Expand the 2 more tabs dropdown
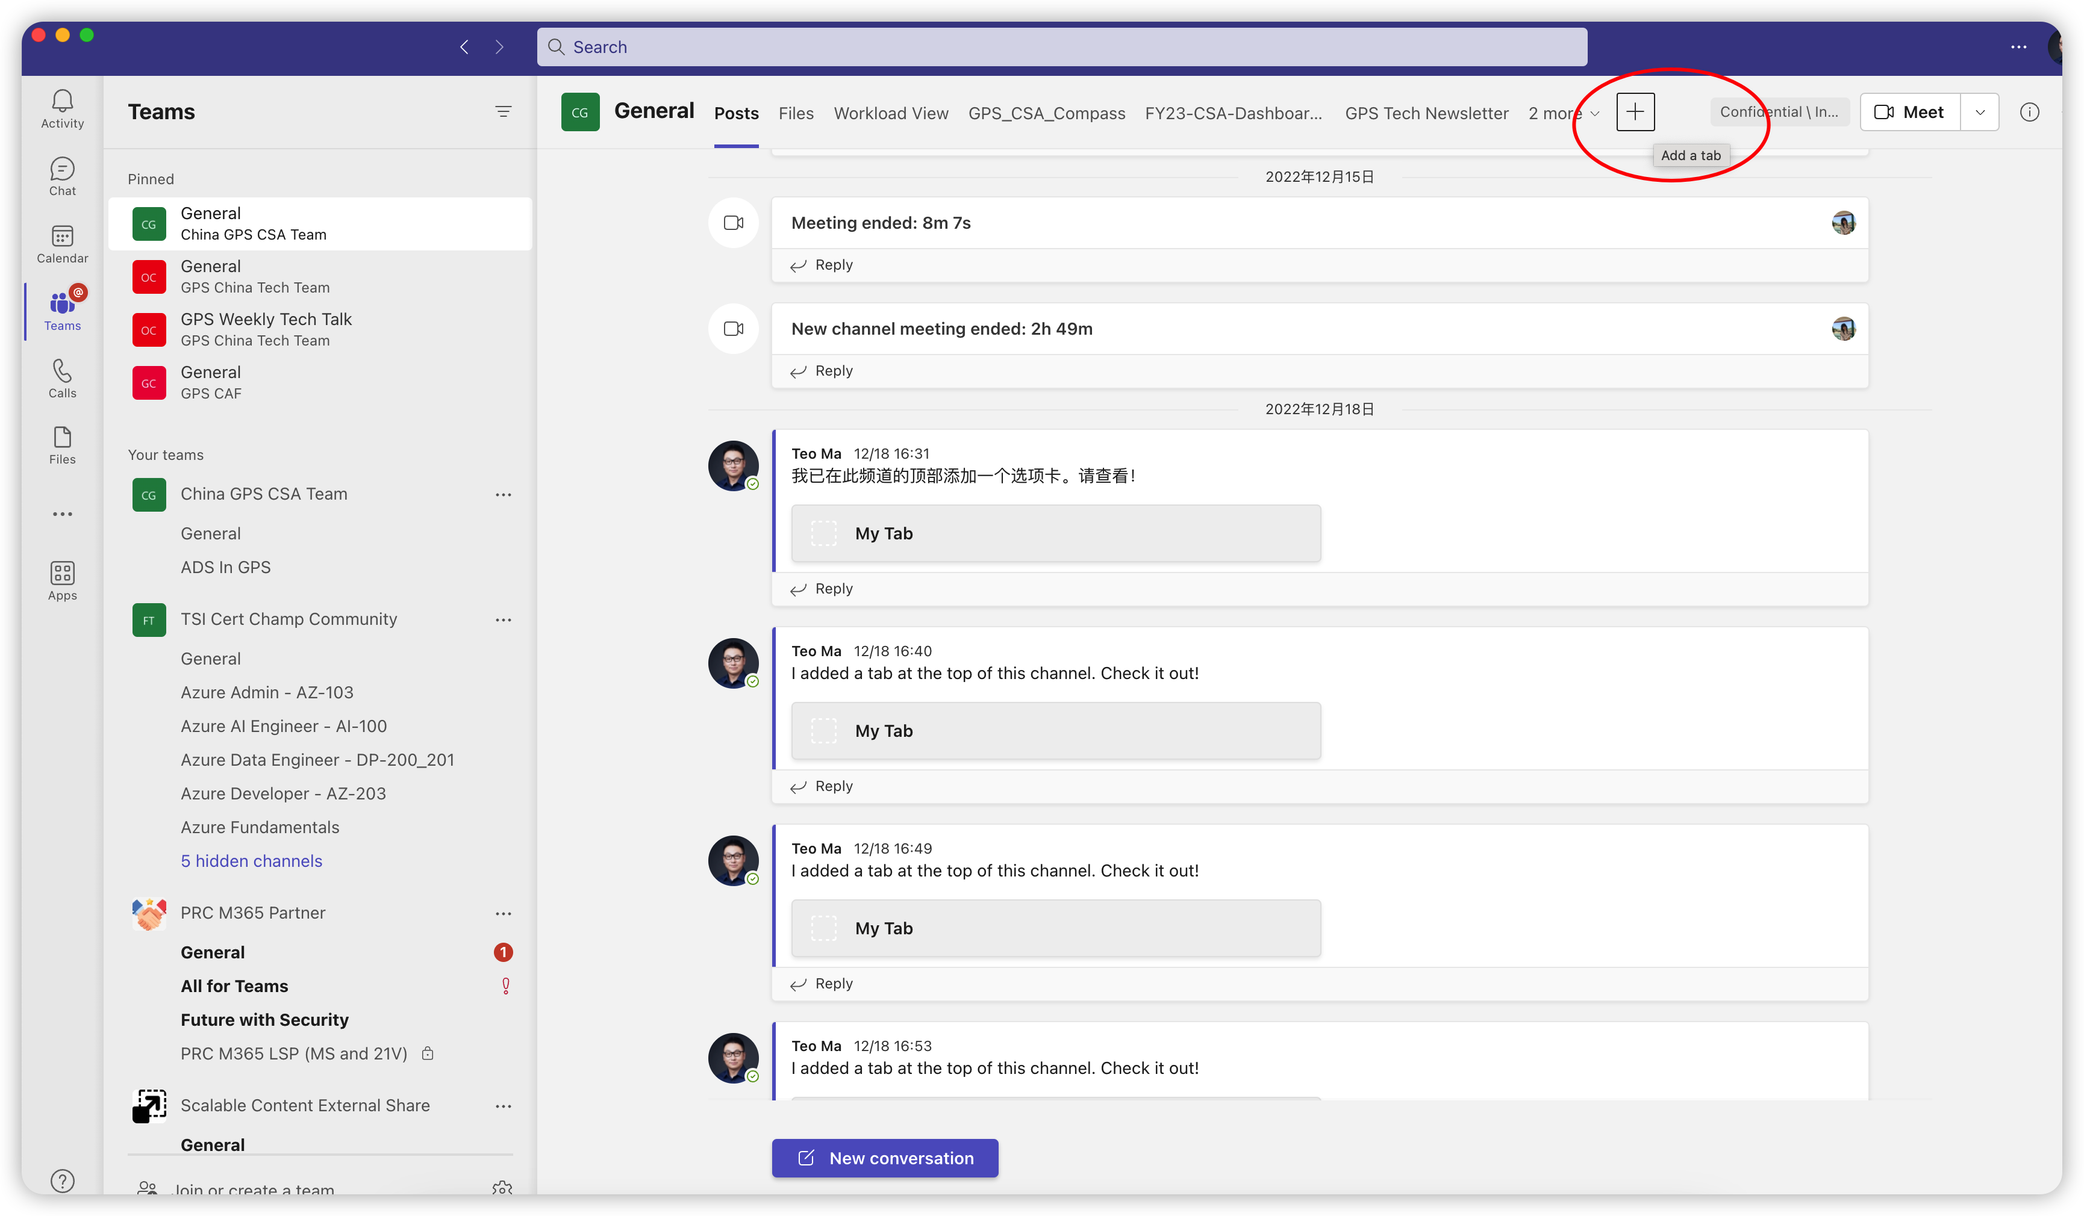The width and height of the screenshot is (2084, 1216). pos(1563,113)
